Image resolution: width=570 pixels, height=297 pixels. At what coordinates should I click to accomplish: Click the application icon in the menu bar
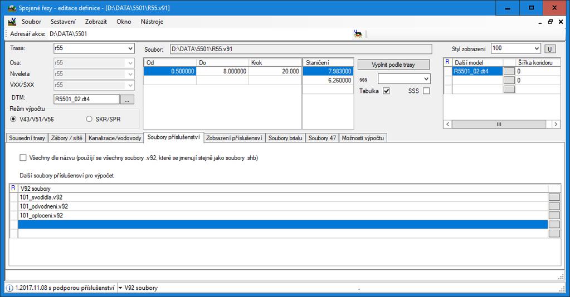coord(12,22)
